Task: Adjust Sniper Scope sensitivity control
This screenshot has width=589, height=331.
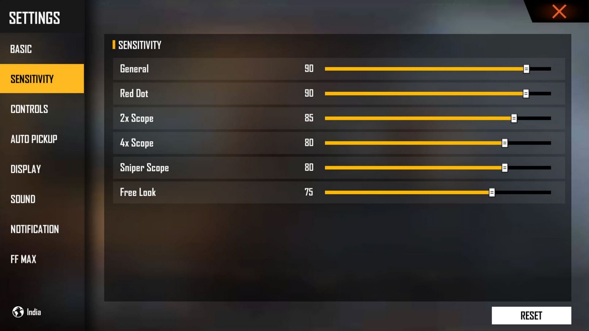Action: (505, 167)
